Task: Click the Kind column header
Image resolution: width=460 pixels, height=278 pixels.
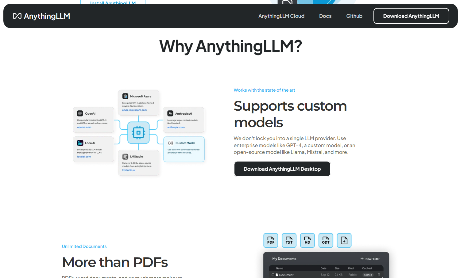Action: (351, 268)
